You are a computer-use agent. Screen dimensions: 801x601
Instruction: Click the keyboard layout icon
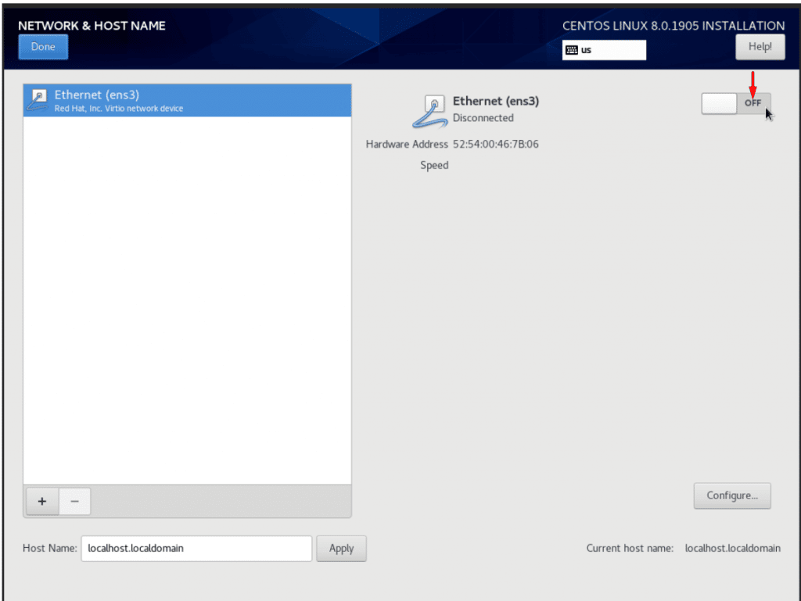571,50
